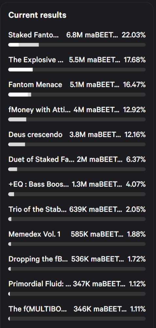
Task: Select the fMoney with Atti... entry
Action: tap(40, 110)
